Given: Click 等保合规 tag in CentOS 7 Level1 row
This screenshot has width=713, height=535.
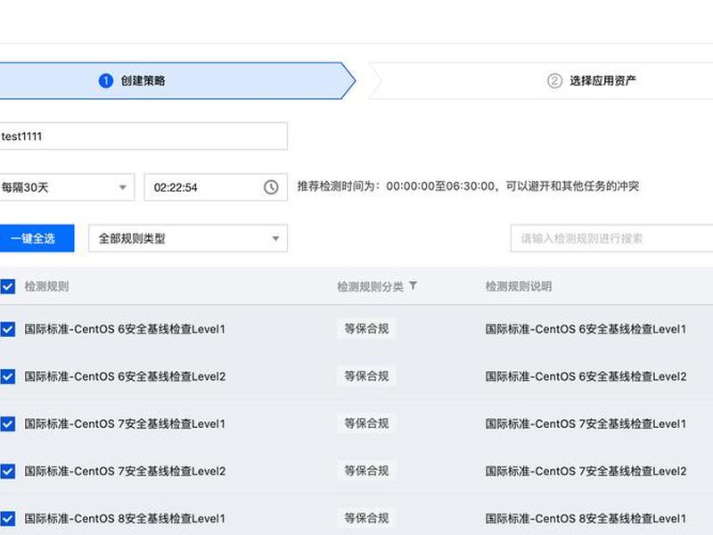Looking at the screenshot, I should tap(366, 423).
